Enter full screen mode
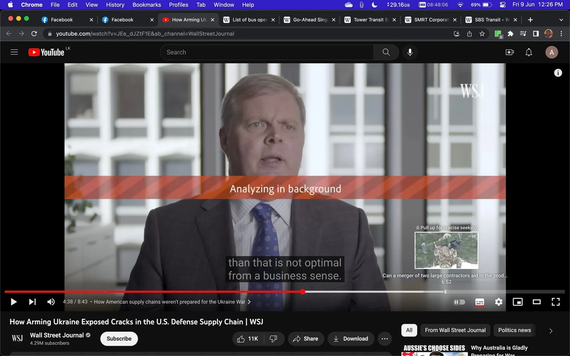 [556, 302]
